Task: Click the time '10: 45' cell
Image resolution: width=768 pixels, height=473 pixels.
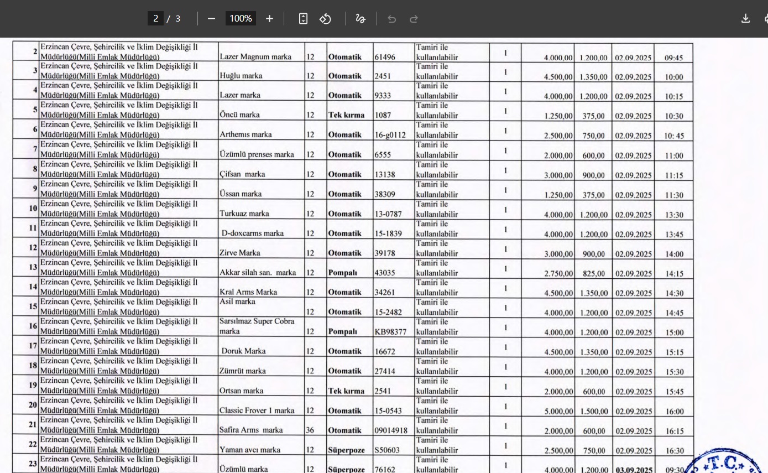Action: click(x=674, y=136)
